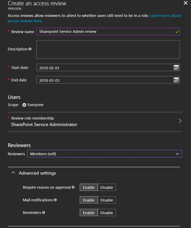This screenshot has height=228, width=191.
Task: Open the Reviewers dropdown
Action: pyautogui.click(x=104, y=154)
